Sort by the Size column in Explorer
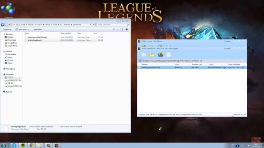 (95, 33)
